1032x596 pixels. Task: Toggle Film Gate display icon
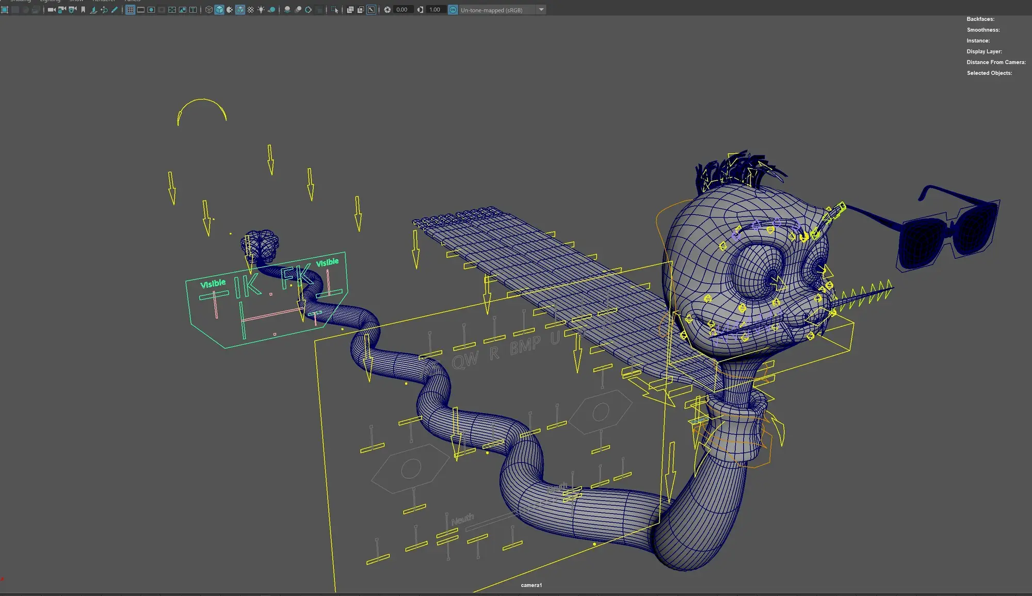(140, 10)
